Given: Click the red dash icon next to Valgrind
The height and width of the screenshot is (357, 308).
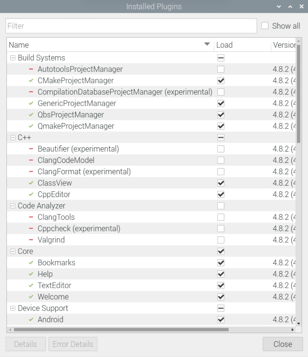Looking at the screenshot, I should [x=31, y=240].
